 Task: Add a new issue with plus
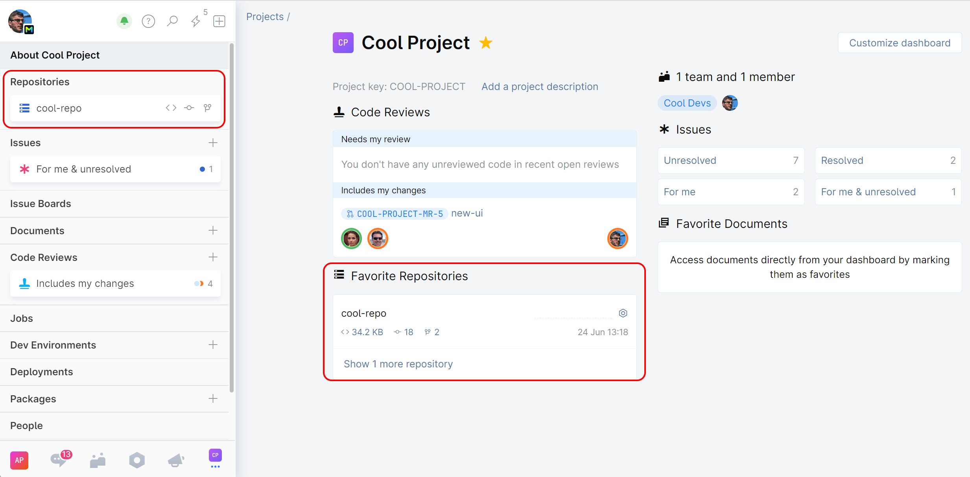point(213,143)
